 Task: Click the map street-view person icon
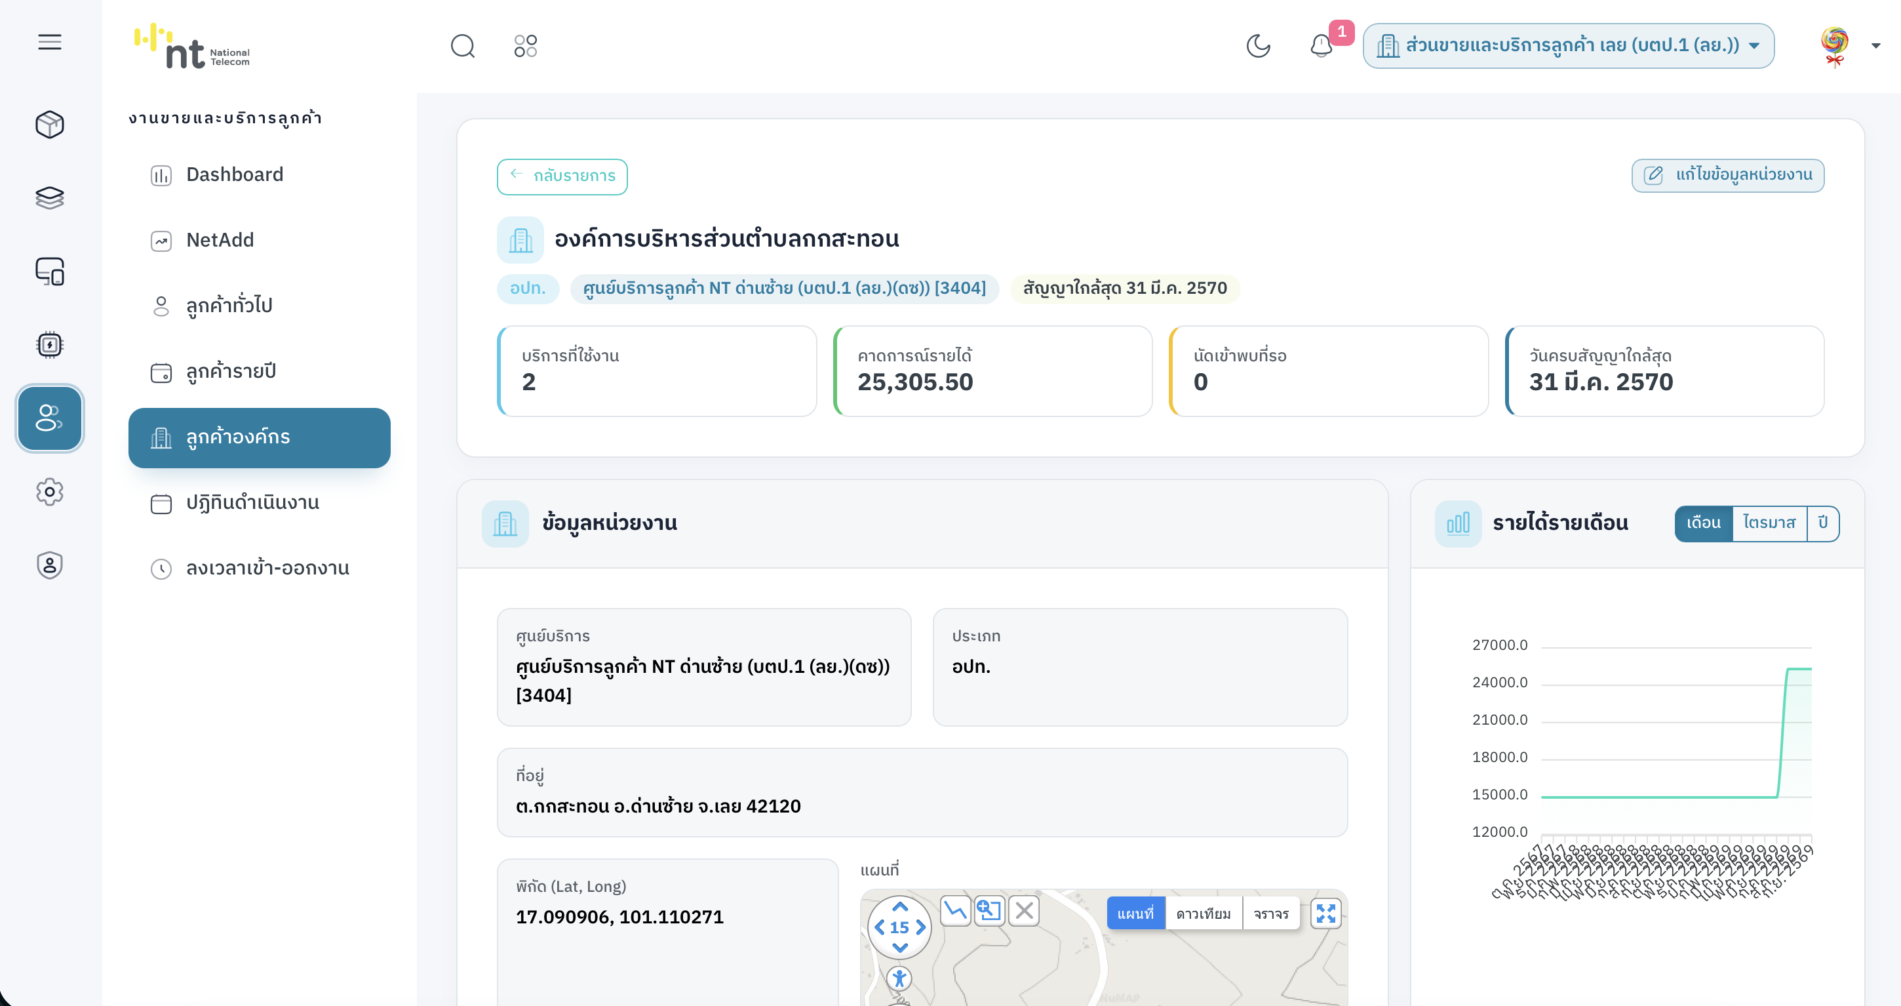point(899,978)
